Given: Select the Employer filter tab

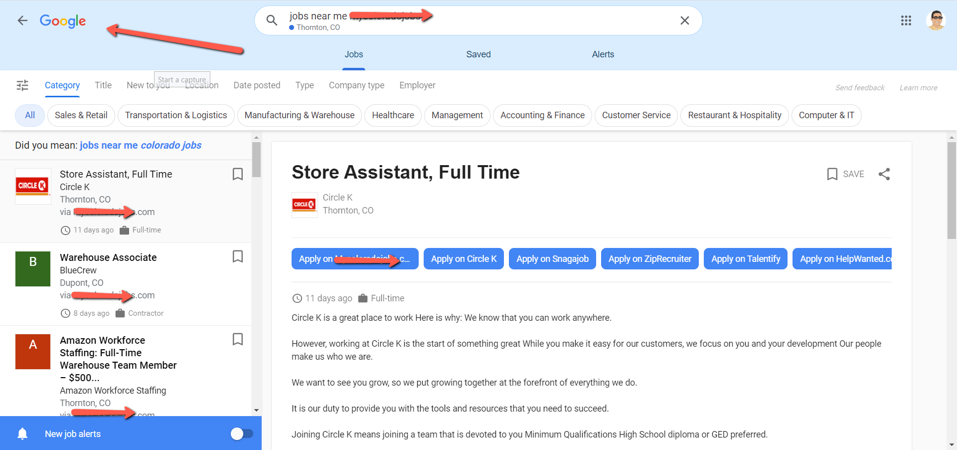Looking at the screenshot, I should click(417, 85).
